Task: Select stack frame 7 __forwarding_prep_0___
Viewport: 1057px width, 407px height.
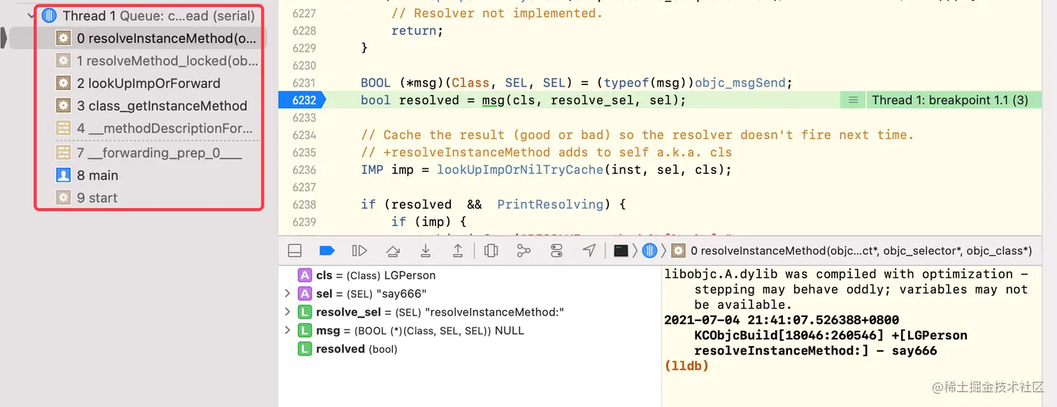Action: [x=159, y=153]
